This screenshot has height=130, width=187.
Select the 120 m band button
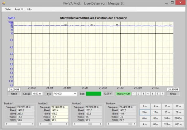[x=167, y=124]
